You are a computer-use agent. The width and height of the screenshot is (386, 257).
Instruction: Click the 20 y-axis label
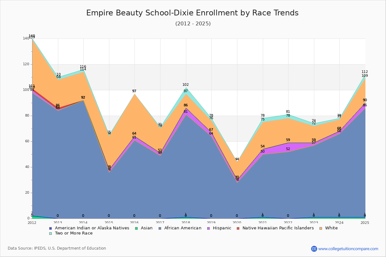pyautogui.click(x=27, y=193)
